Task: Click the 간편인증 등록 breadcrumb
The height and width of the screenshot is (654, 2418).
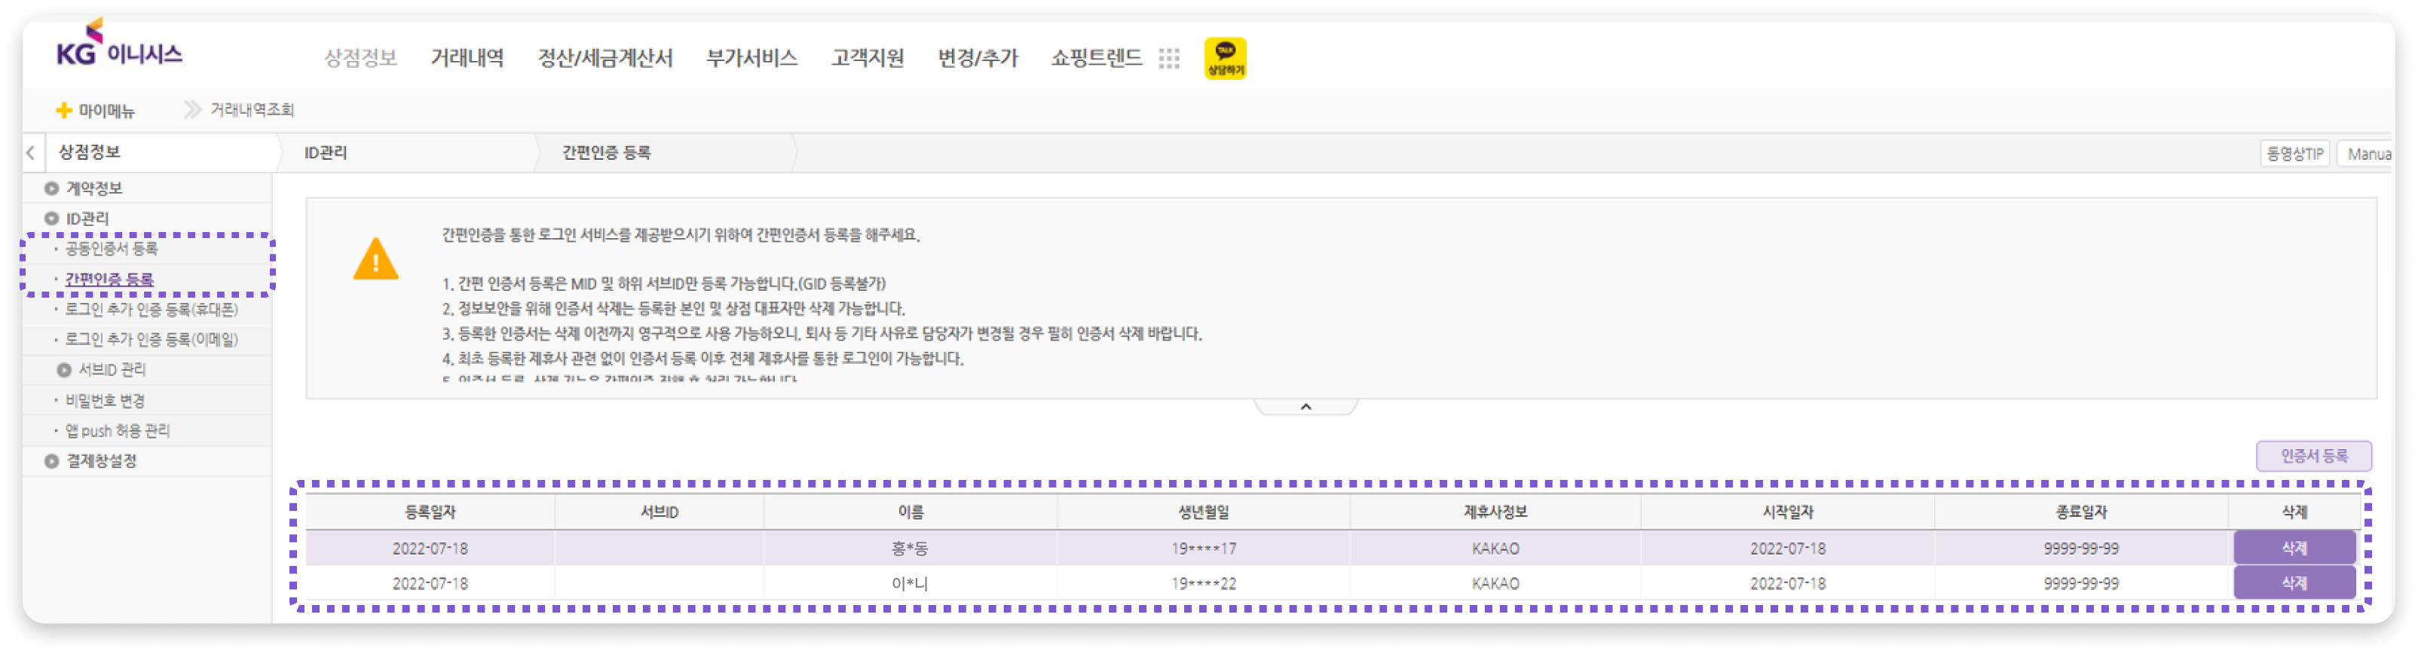Action: tap(606, 153)
